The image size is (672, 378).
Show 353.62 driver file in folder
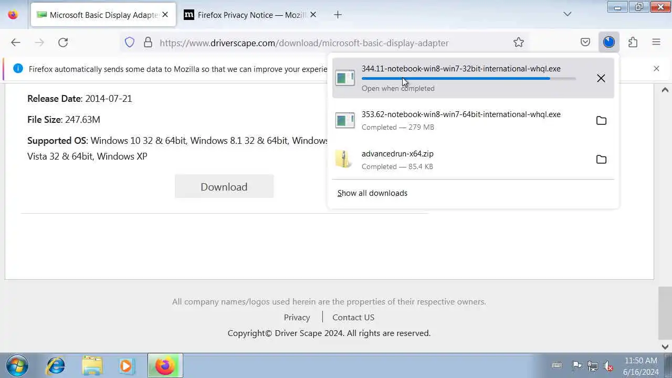[602, 121]
